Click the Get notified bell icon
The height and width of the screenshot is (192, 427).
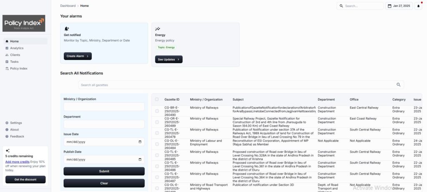coord(67,29)
